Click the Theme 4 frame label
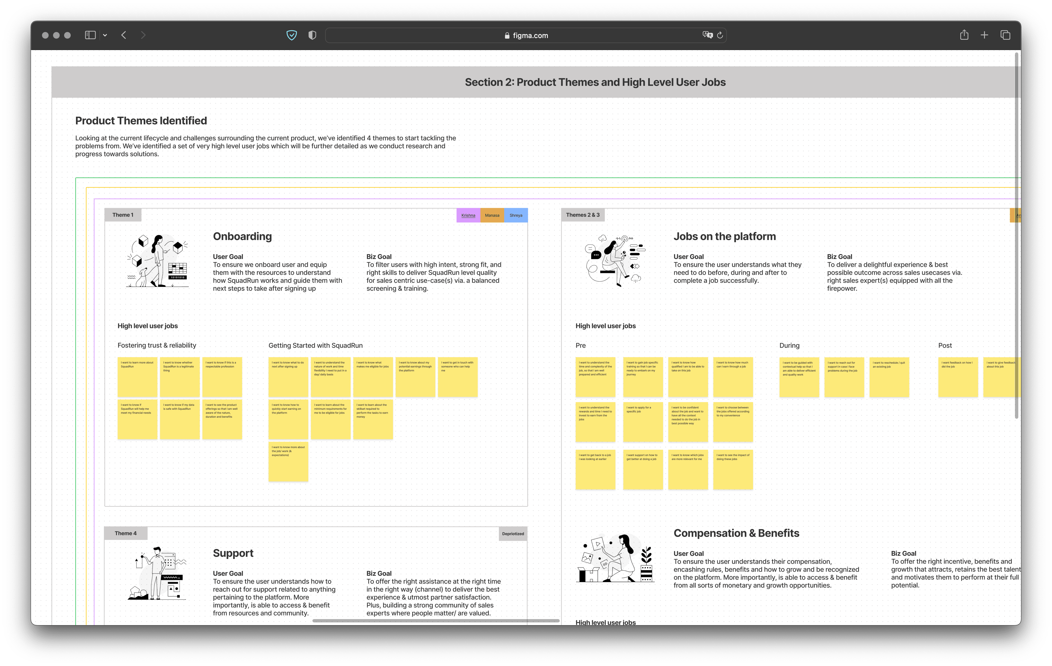Viewport: 1052px width, 666px height. 126,533
